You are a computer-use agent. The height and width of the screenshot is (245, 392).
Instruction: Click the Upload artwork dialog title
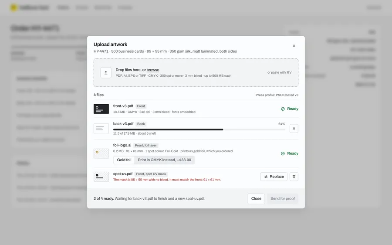110,44
